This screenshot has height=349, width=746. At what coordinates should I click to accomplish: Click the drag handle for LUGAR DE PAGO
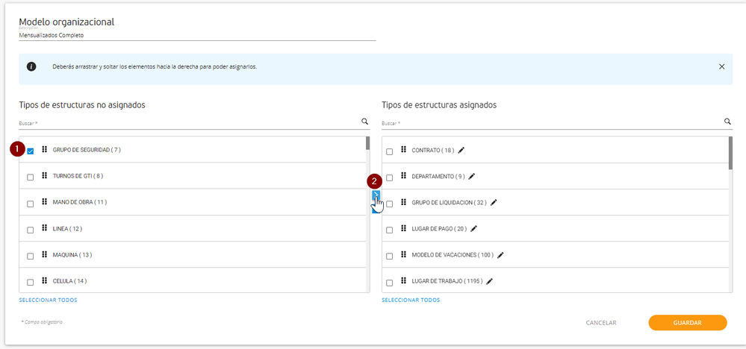pos(403,228)
